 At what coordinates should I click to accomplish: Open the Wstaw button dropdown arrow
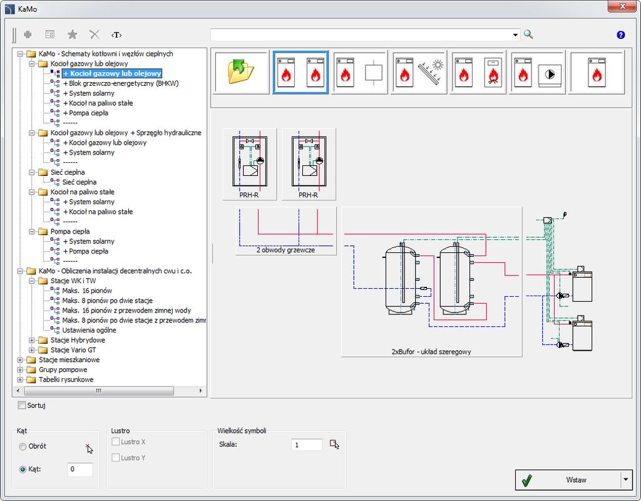625,480
